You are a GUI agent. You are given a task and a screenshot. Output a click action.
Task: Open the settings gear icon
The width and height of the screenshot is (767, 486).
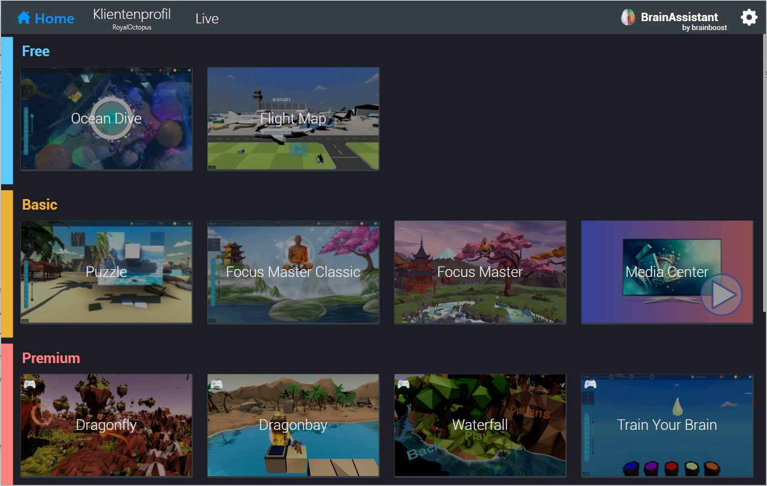click(749, 17)
